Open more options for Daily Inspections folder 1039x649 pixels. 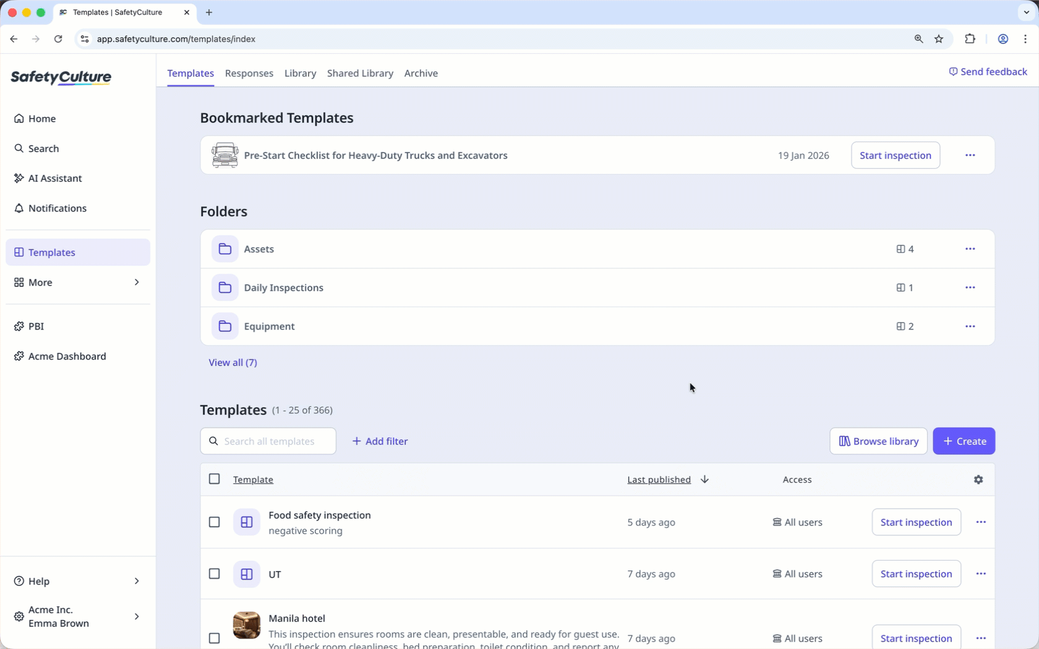point(970,287)
